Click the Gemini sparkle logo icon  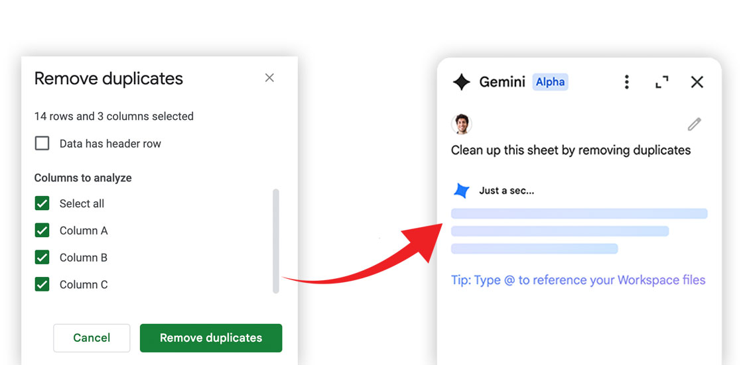click(x=462, y=82)
